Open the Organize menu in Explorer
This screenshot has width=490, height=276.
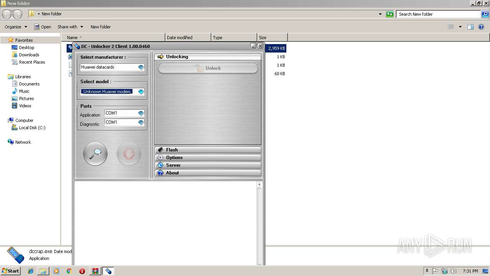[16, 27]
